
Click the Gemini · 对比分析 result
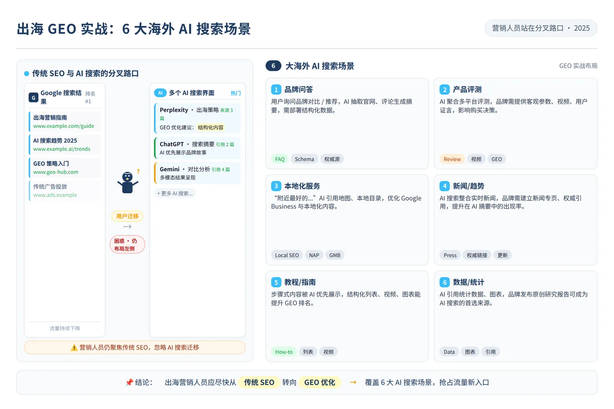pos(197,173)
